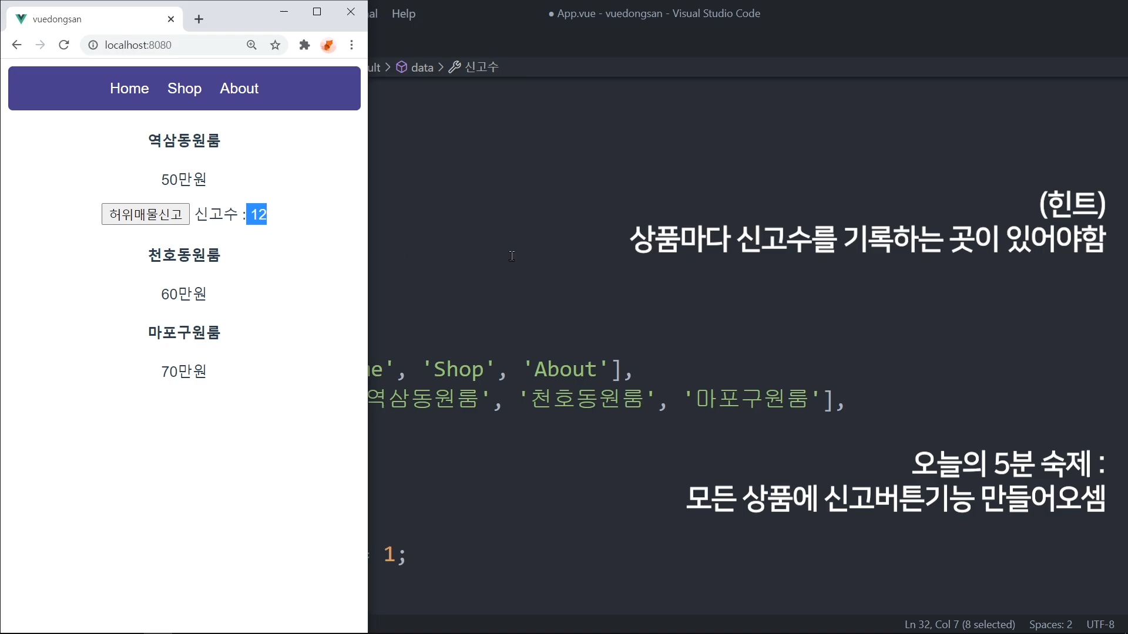
Task: Open a new browser tab
Action: tap(199, 19)
